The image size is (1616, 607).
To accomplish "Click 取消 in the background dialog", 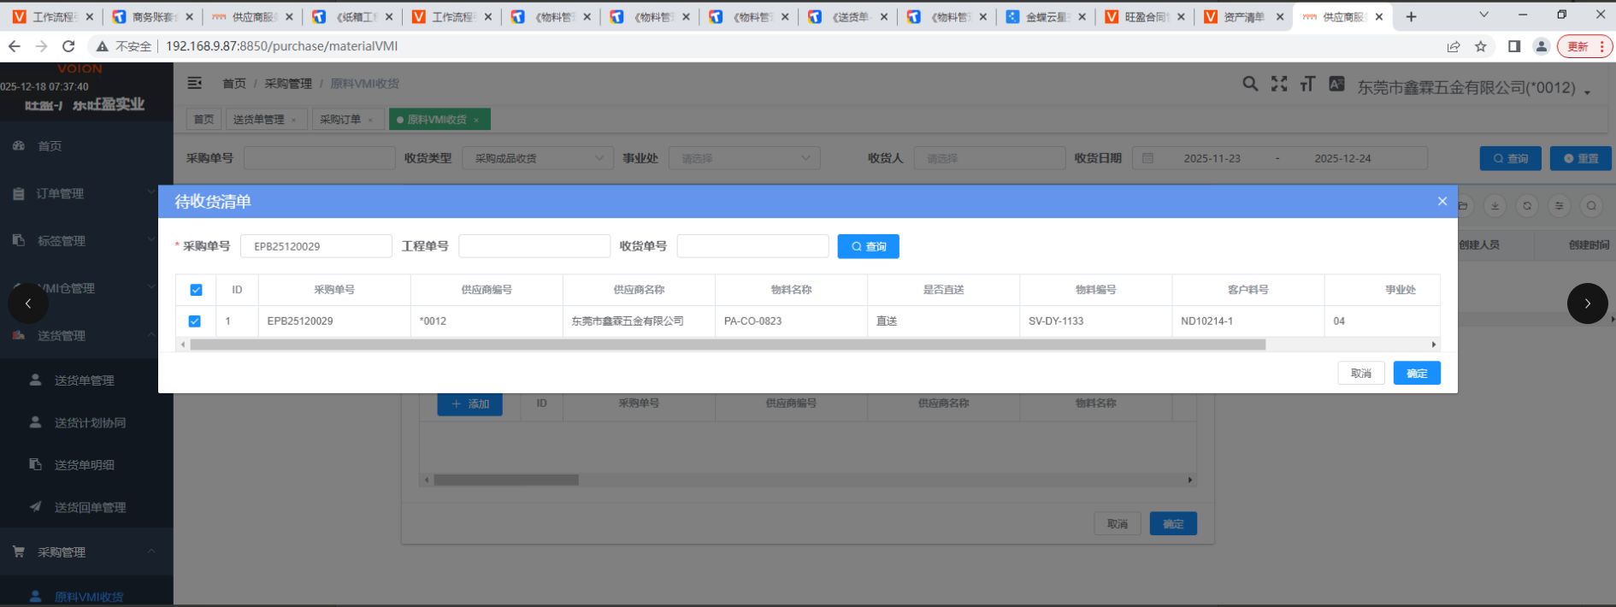I will [x=1118, y=523].
